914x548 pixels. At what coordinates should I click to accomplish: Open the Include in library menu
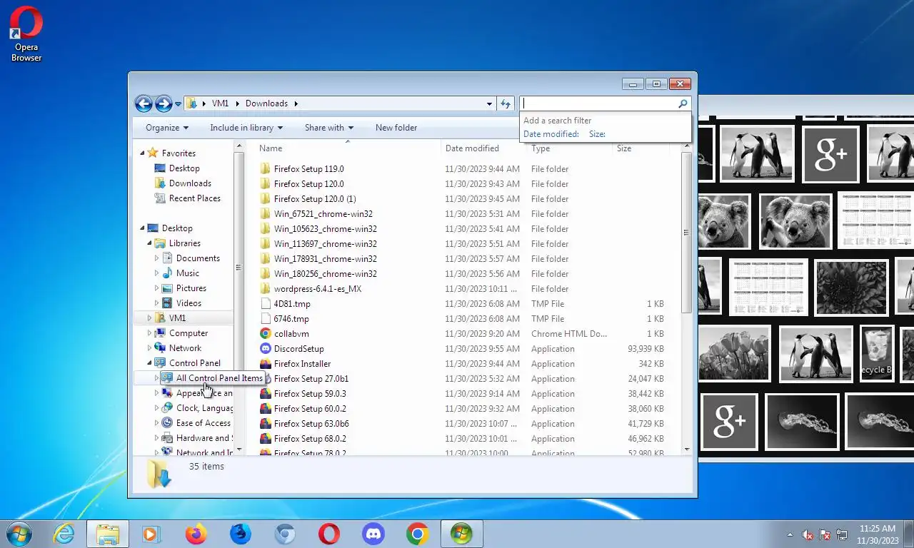click(x=246, y=128)
